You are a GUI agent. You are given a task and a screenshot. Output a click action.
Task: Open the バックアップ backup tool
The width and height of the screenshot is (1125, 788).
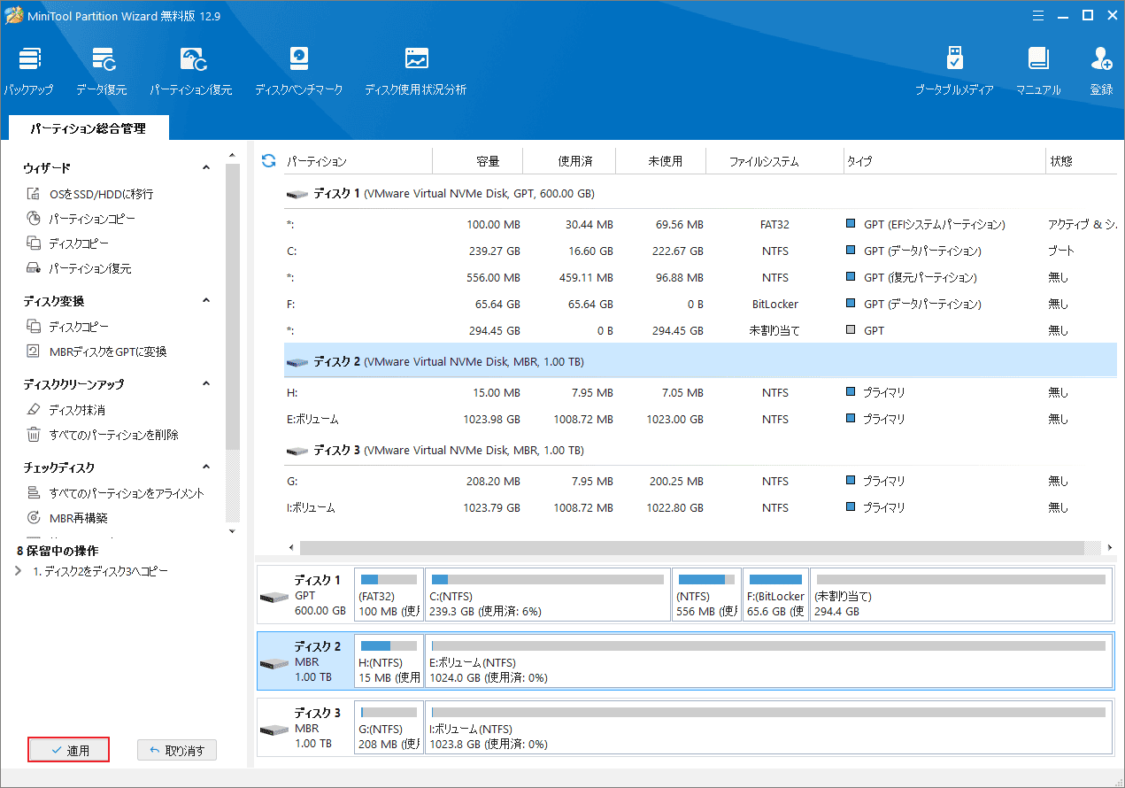tap(28, 71)
